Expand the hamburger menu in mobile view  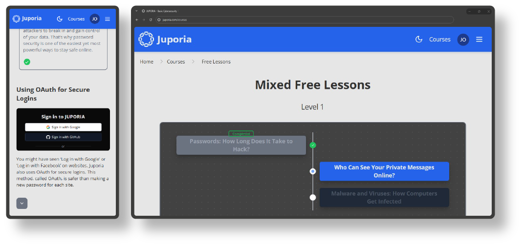[x=108, y=19]
